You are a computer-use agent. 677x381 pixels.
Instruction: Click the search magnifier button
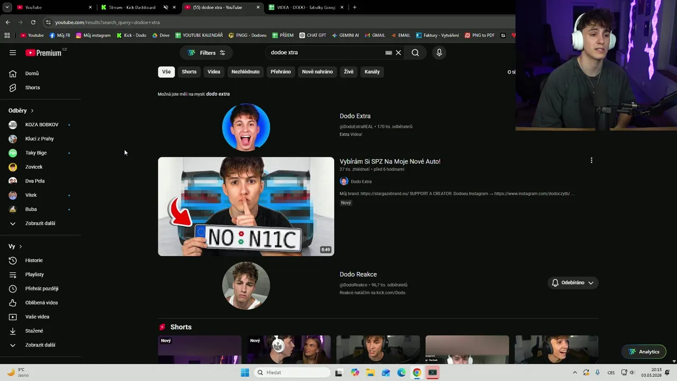point(415,52)
